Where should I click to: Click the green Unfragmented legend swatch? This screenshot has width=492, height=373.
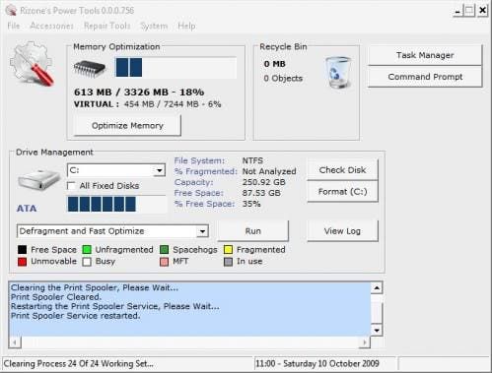pos(87,250)
